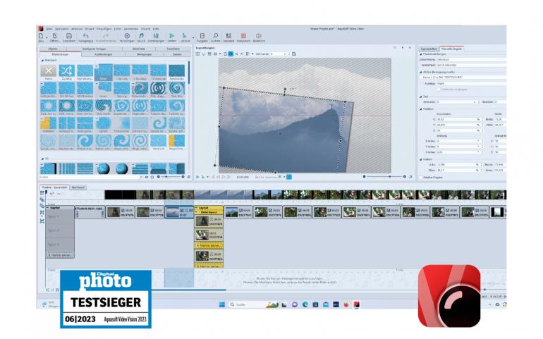The height and width of the screenshot is (339, 543).
Task: Select the Zufällig shuffle transition
Action: click(66, 70)
